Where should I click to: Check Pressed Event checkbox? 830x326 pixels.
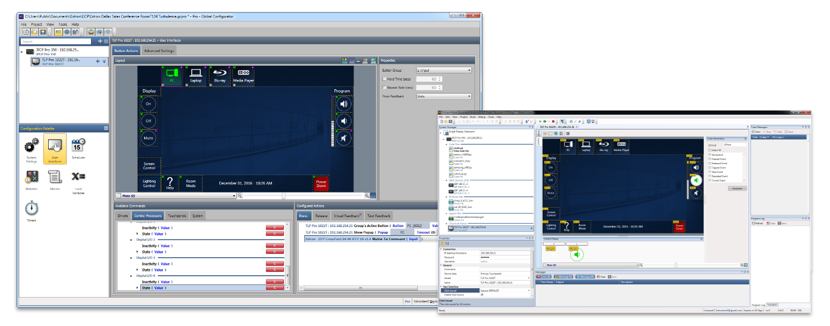[710, 159]
